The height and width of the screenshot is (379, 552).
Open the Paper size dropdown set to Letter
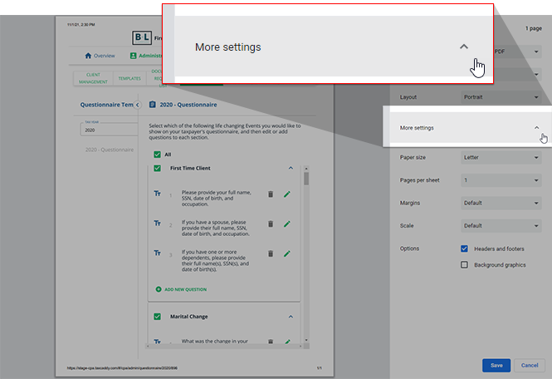coord(501,157)
